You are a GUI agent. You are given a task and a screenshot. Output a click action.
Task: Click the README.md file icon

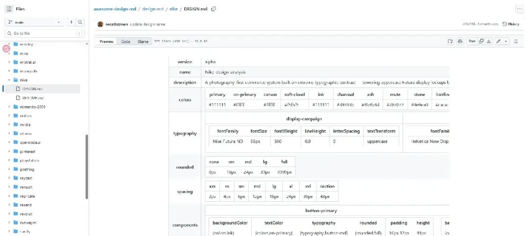click(x=19, y=98)
